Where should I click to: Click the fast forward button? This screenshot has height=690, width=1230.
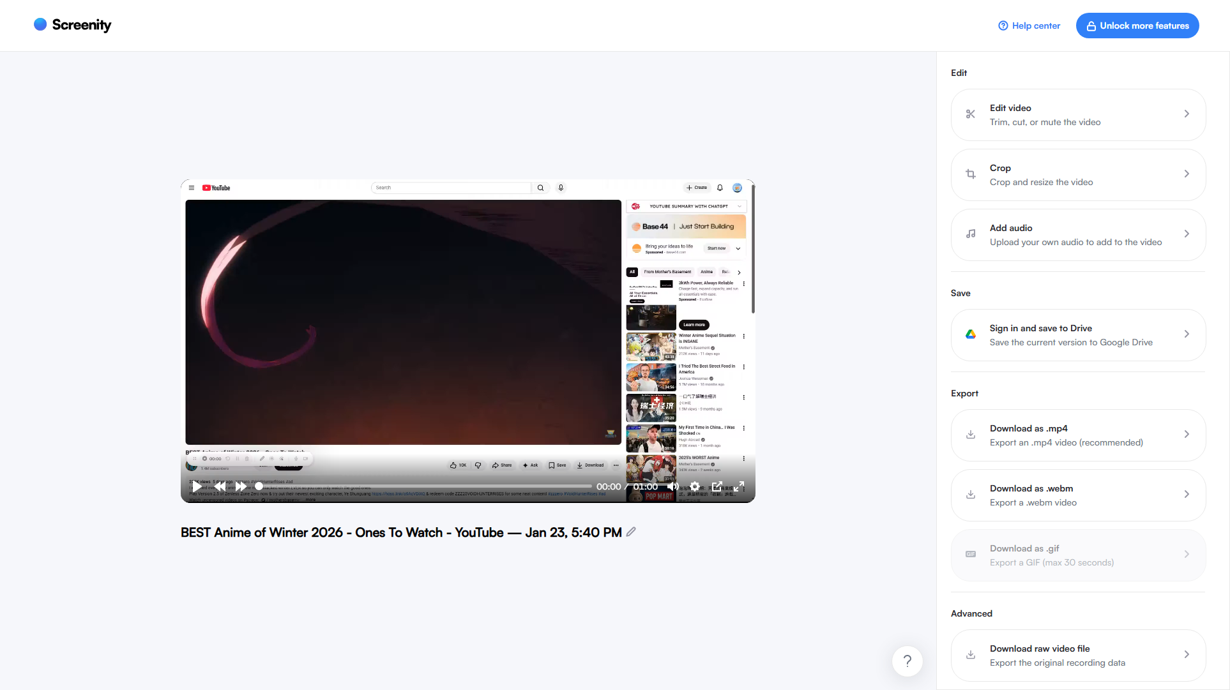(x=241, y=486)
